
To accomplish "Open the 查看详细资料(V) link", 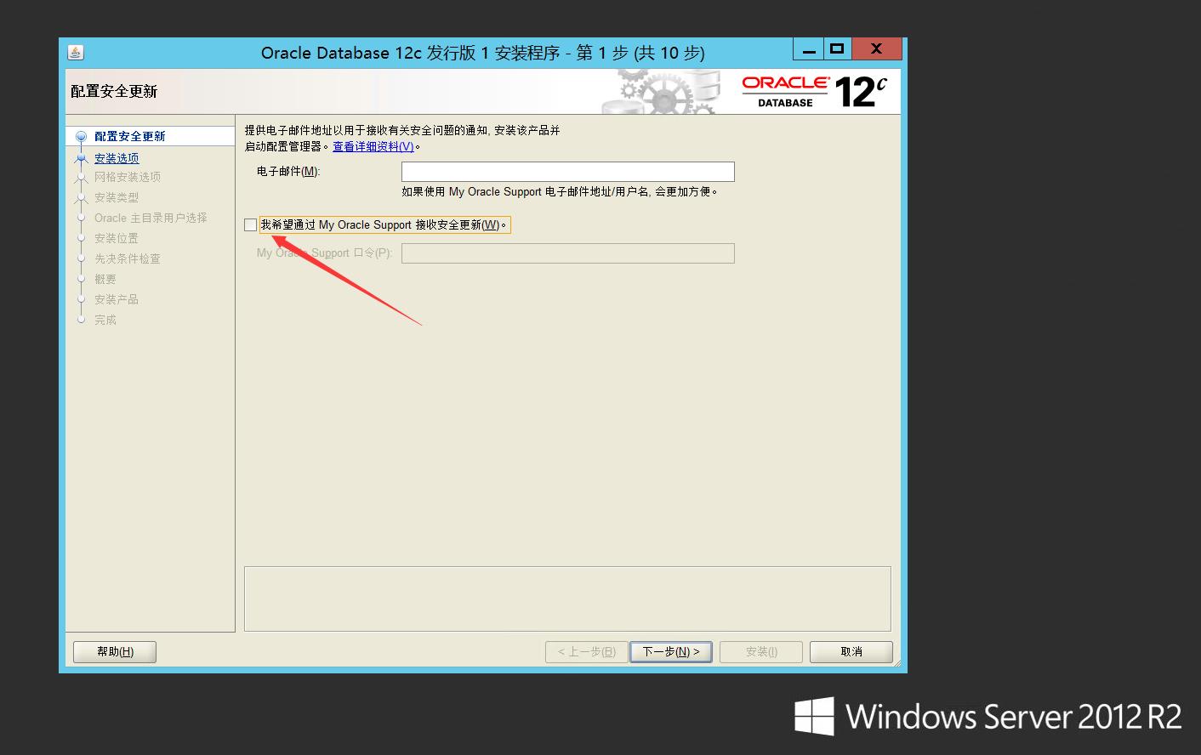I will click(373, 146).
